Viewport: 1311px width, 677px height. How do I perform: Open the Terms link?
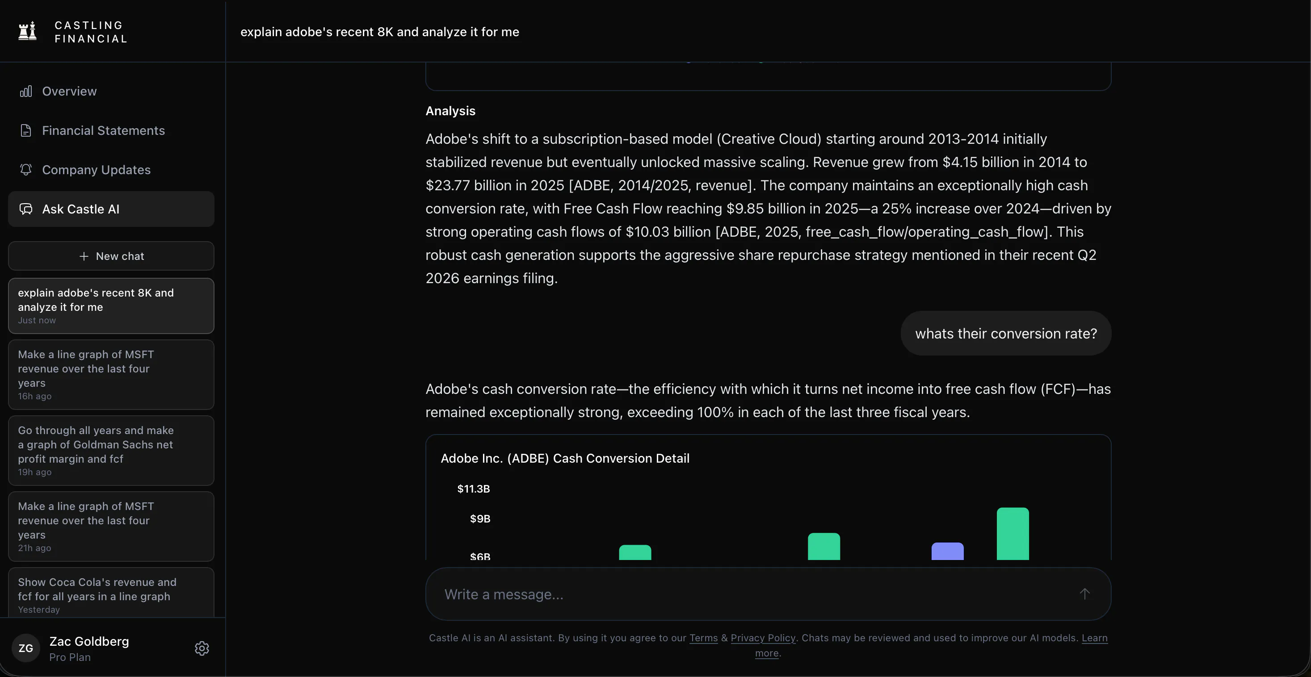tap(703, 638)
